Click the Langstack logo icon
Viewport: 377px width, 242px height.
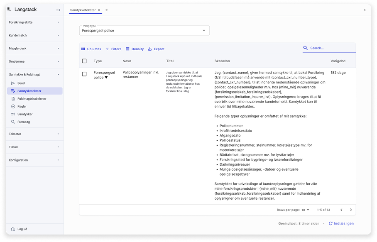[10, 10]
